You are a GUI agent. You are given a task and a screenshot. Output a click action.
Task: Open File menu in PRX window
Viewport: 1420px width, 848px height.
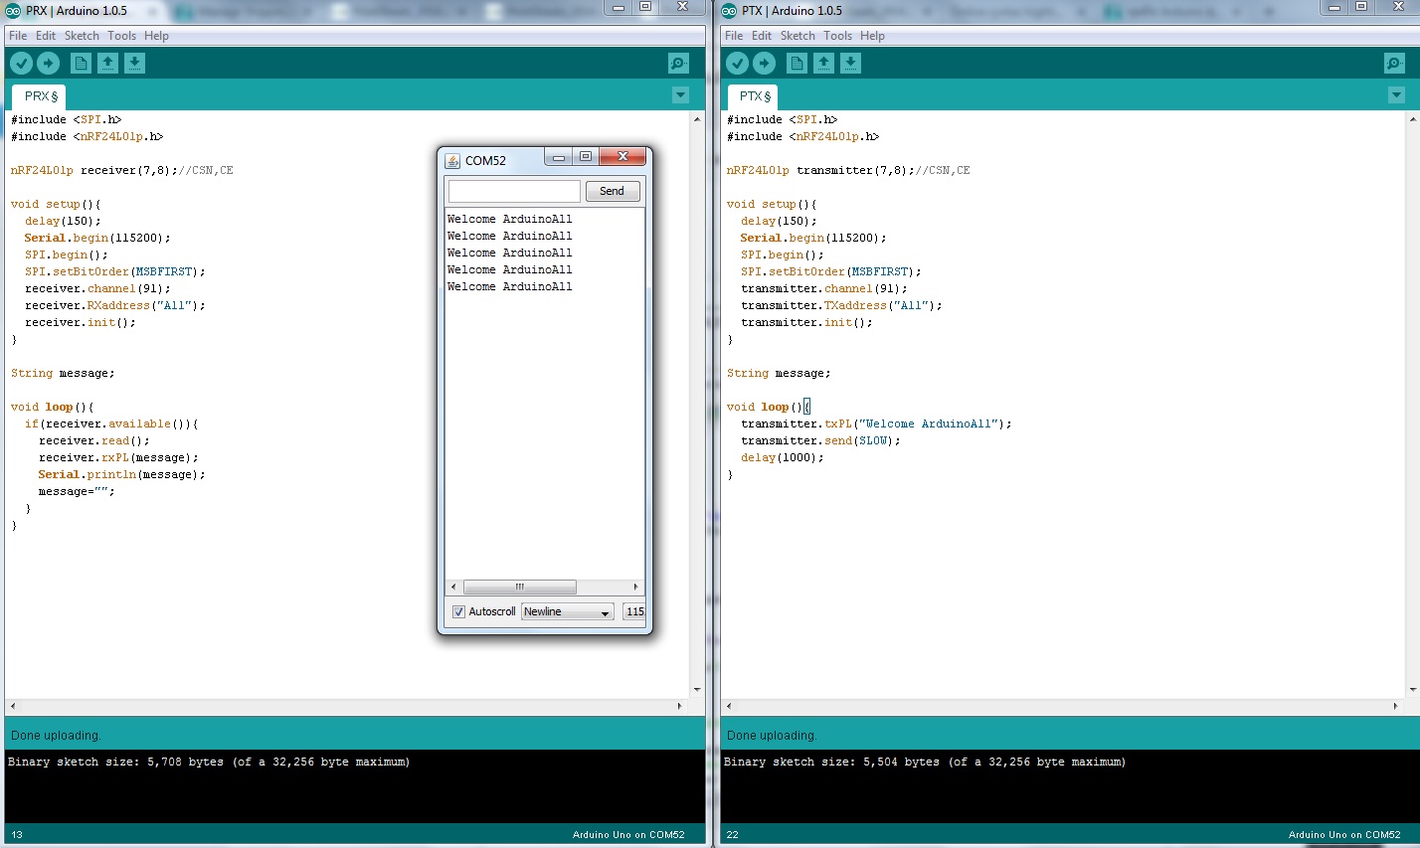[x=18, y=36]
